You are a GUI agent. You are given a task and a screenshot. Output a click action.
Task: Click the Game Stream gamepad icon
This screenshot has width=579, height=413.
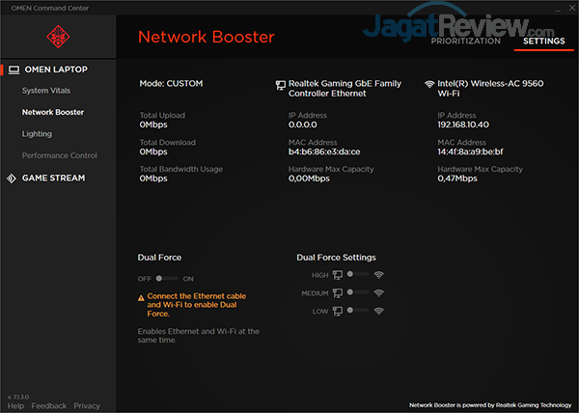(x=13, y=179)
